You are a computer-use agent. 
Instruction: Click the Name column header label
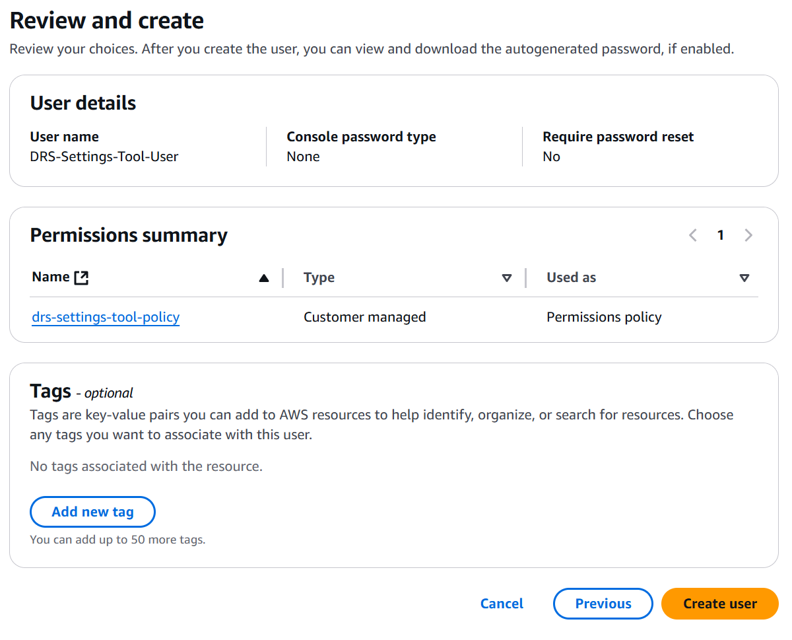pos(51,277)
